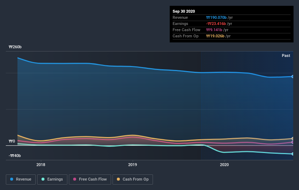Viewport: 299px width, 190px height.
Task: Click the -₩40b y-axis label
Action: pos(15,156)
